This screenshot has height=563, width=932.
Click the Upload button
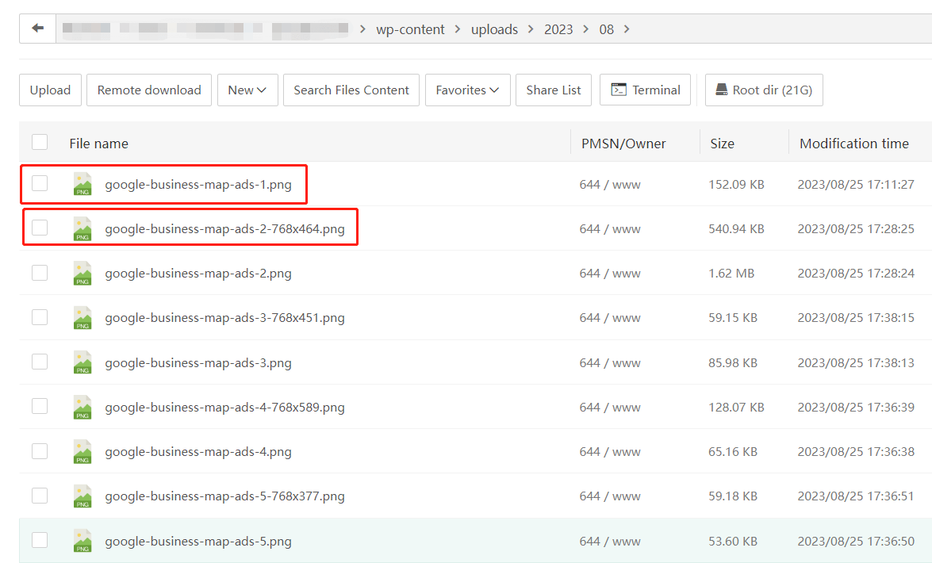tap(50, 90)
